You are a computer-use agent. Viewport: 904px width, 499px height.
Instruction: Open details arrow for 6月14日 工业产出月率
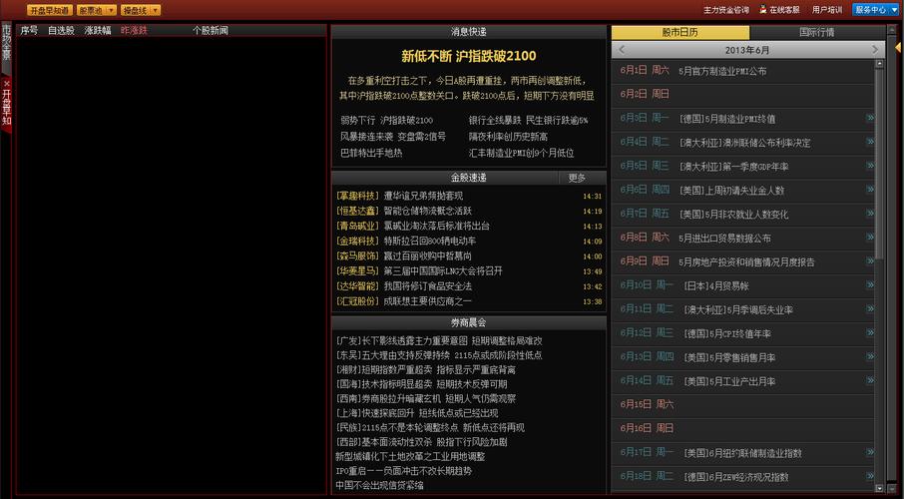coord(870,380)
